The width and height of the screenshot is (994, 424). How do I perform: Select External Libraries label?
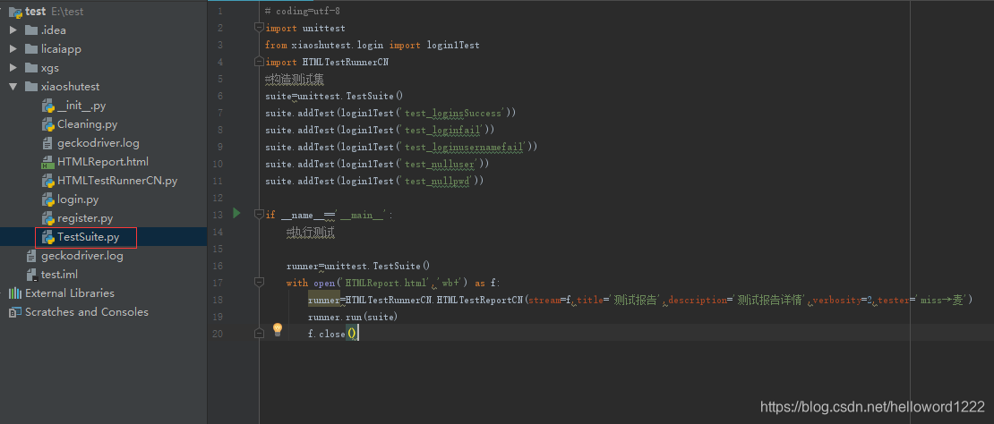click(70, 293)
